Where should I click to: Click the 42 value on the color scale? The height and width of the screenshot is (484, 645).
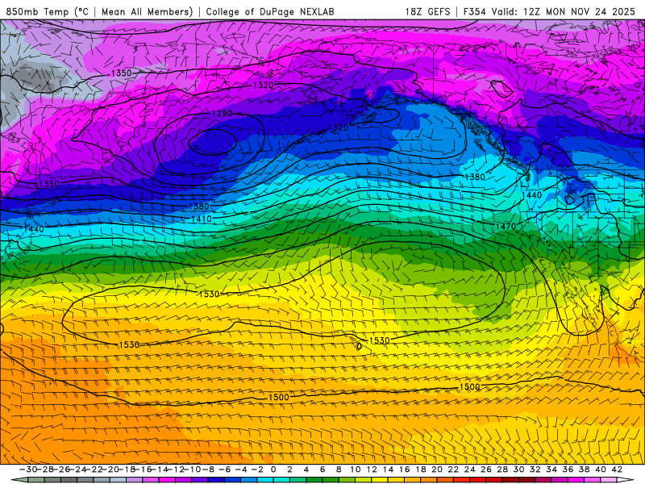(x=617, y=469)
